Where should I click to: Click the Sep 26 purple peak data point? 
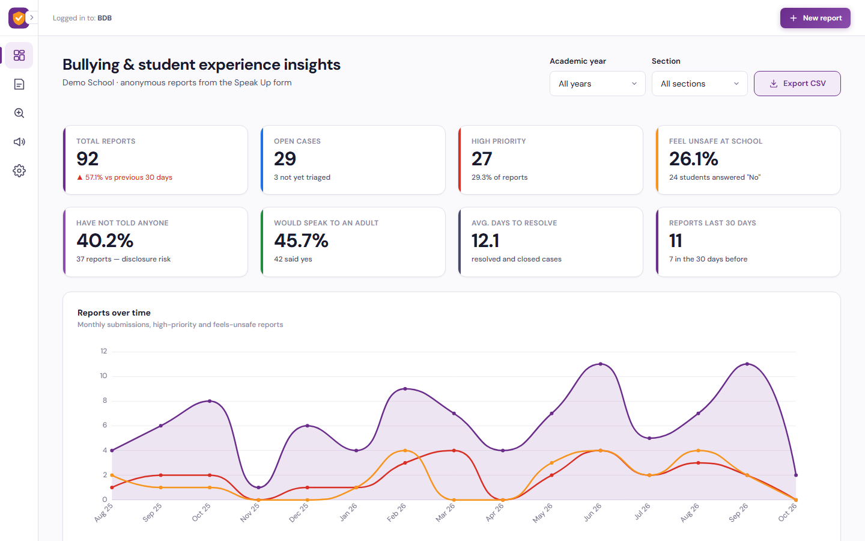[747, 364]
